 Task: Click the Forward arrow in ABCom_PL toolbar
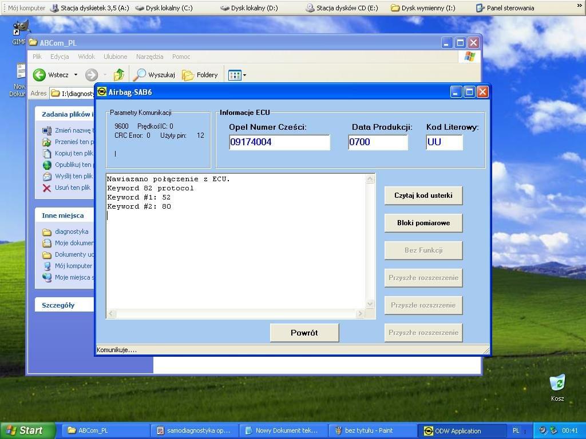point(92,75)
